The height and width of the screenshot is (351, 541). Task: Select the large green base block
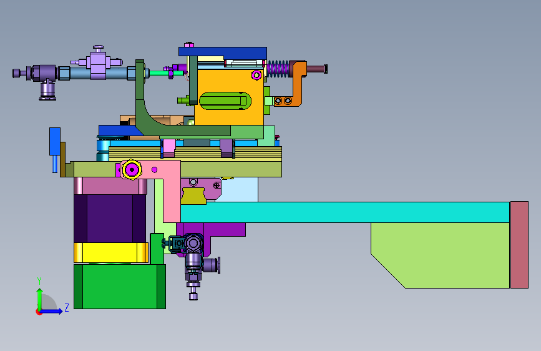coord(120,287)
